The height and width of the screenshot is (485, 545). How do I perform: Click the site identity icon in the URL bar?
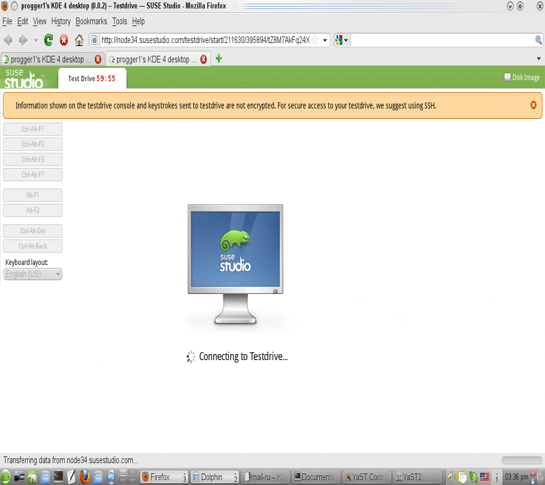94,41
